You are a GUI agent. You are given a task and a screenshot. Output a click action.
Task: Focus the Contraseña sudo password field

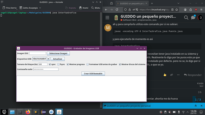click(46, 69)
